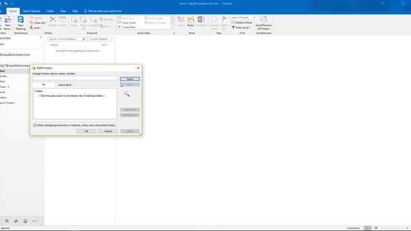Image resolution: width=411 pixels, height=231 pixels.
Task: Switch to Calendar in navigation bar
Action: pyautogui.click(x=7, y=221)
